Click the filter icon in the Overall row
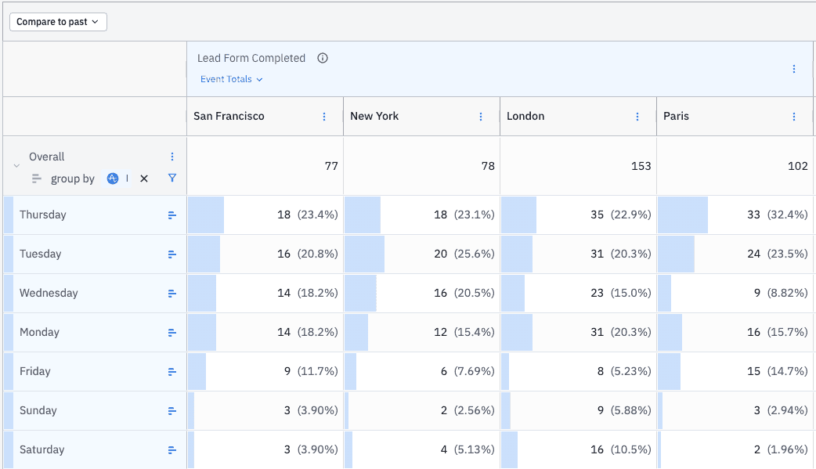This screenshot has height=469, width=816. coord(172,179)
